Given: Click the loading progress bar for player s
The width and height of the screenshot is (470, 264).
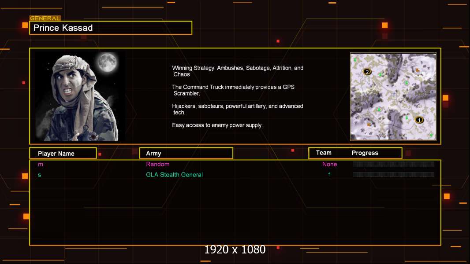Looking at the screenshot, I should (x=393, y=175).
